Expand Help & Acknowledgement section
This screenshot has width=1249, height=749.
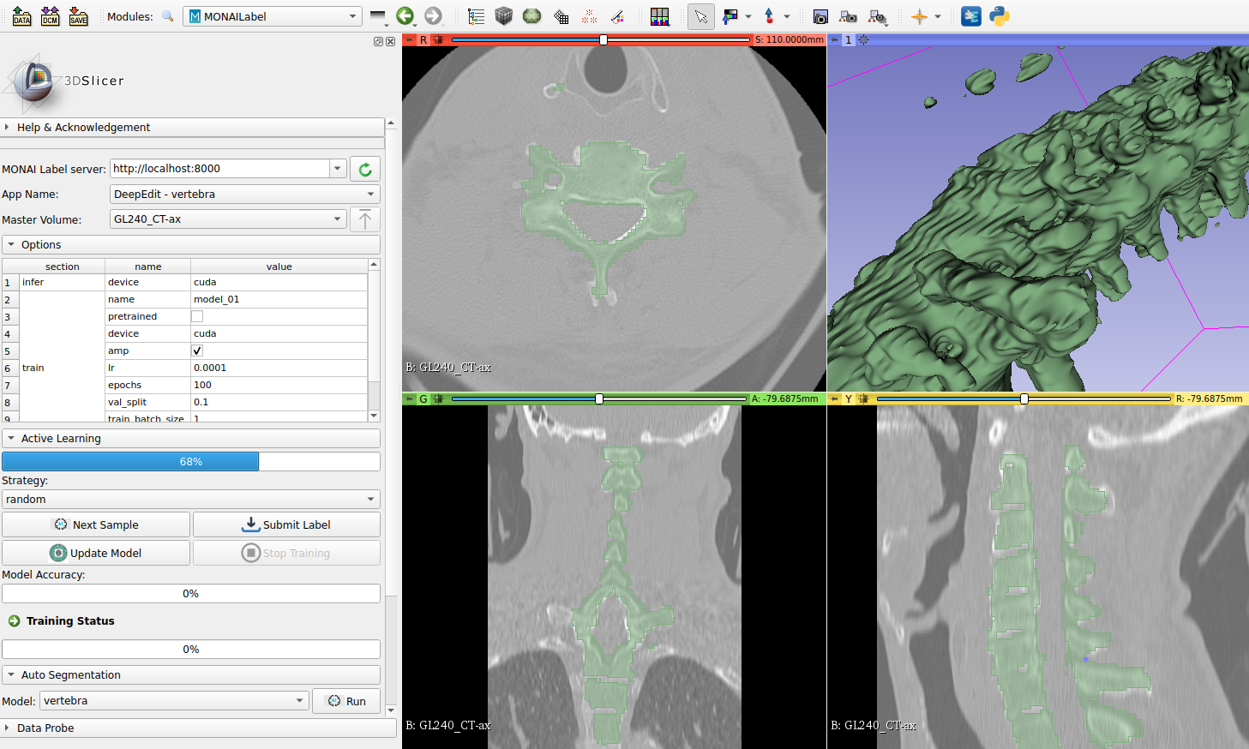(x=192, y=127)
